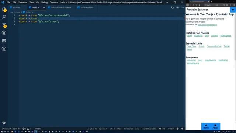
Task: Open the Selection menu
Action: click(22, 3)
